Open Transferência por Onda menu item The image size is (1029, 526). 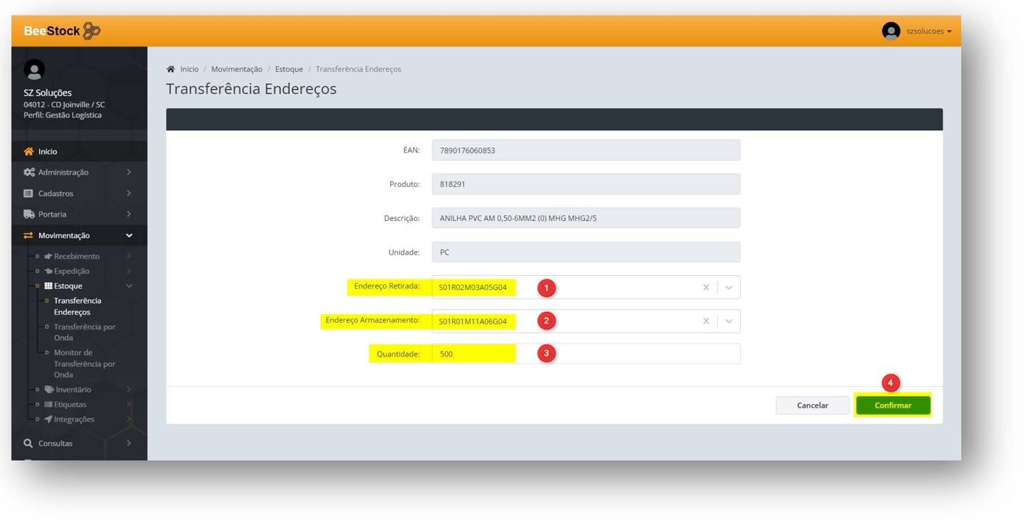(84, 332)
